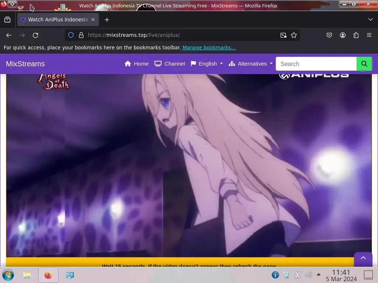Click the AniPlus video player

(x=189, y=165)
